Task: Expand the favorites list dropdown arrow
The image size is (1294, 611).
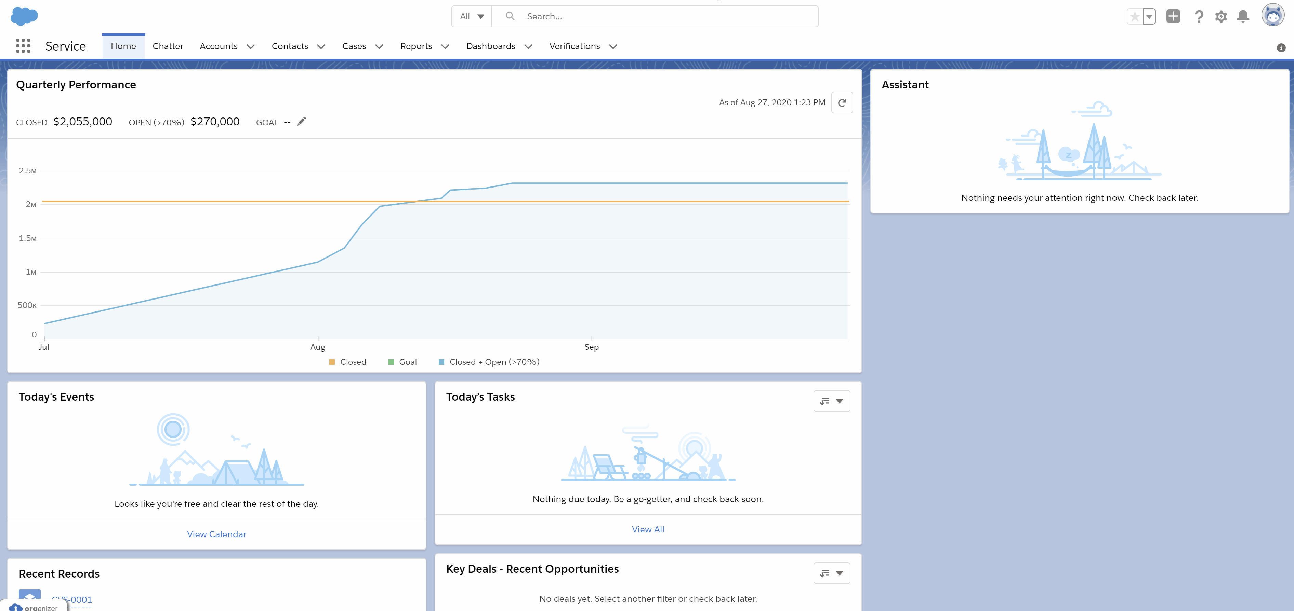Action: tap(1149, 16)
